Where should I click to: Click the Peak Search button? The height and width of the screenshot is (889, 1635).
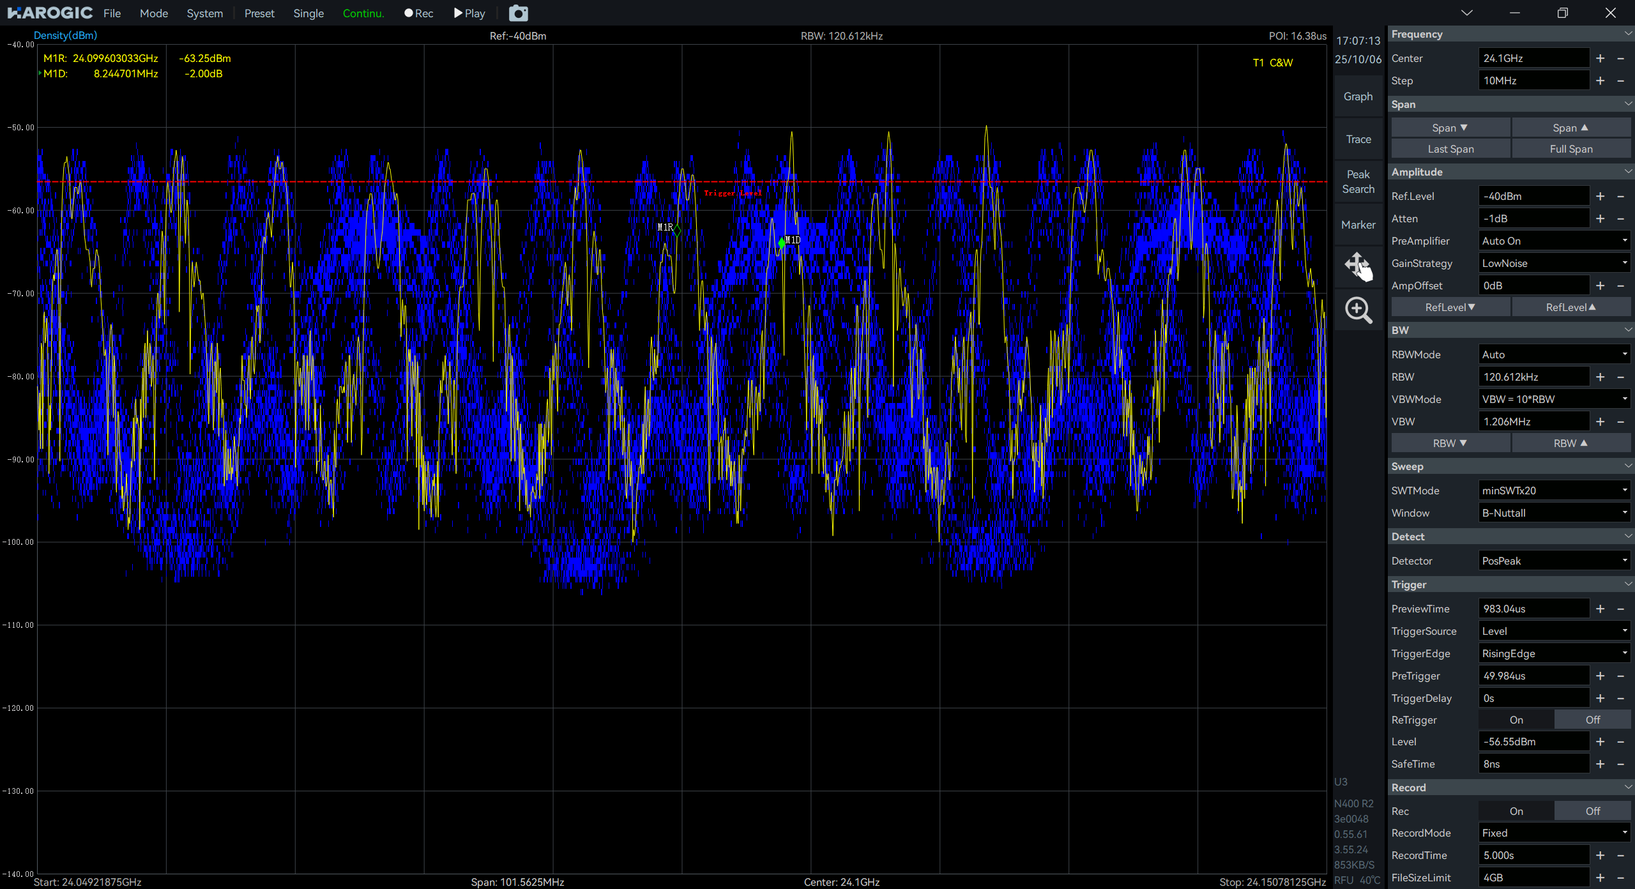click(1358, 181)
